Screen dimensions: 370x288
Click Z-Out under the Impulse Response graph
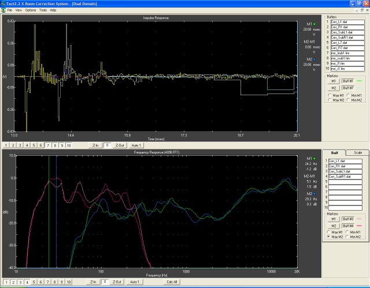[x=120, y=145]
